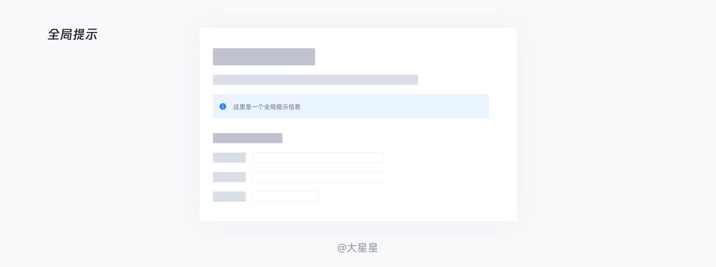Click the characters 星星 in the watermark
716x267 pixels.
(368, 248)
